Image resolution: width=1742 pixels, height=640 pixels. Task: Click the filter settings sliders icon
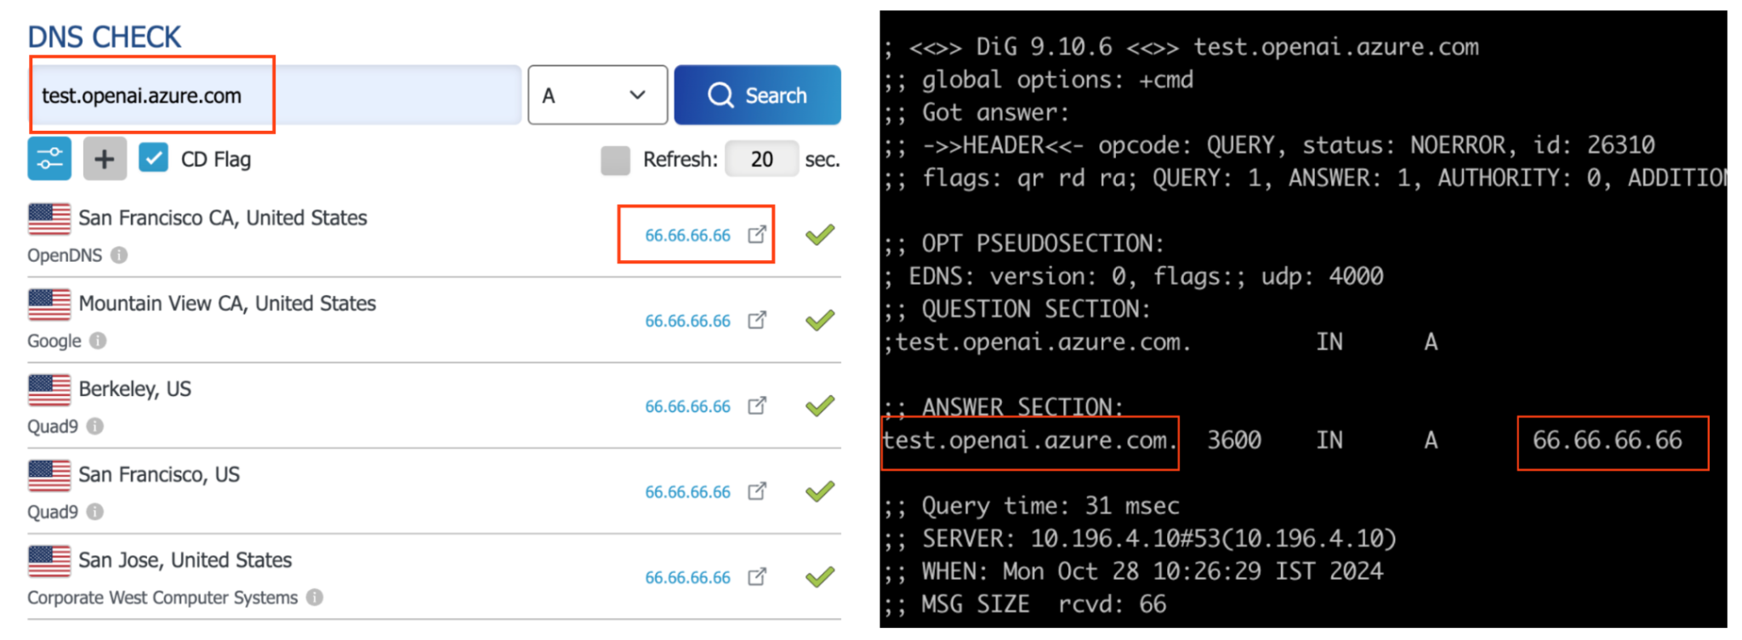pyautogui.click(x=49, y=159)
